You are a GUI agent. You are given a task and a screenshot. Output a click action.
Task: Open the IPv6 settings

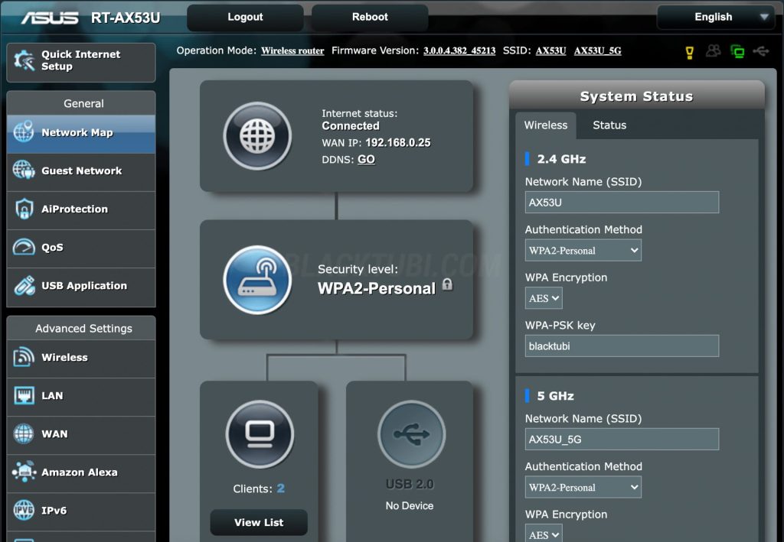coord(81,511)
